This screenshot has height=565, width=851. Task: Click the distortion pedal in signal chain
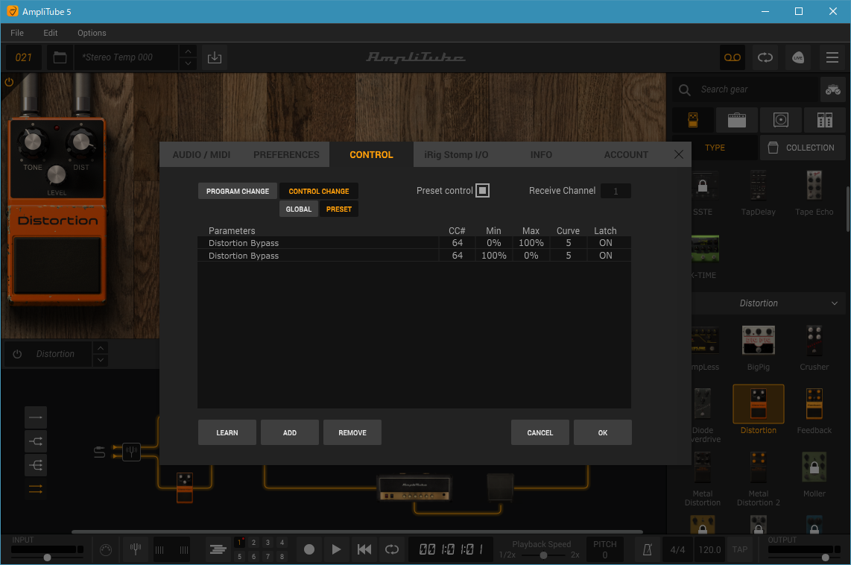click(185, 487)
